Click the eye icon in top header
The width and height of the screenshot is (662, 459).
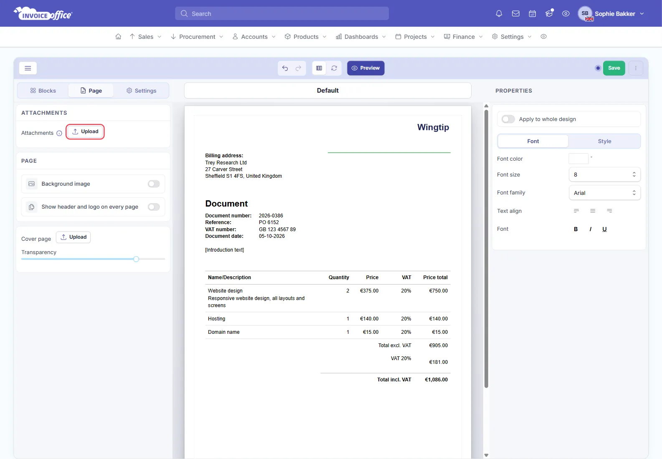[566, 14]
